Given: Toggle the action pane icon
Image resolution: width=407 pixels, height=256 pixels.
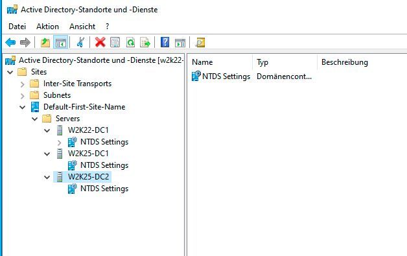Looking at the screenshot, I should (x=180, y=43).
